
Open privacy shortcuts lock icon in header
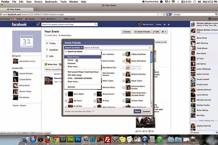[165, 24]
